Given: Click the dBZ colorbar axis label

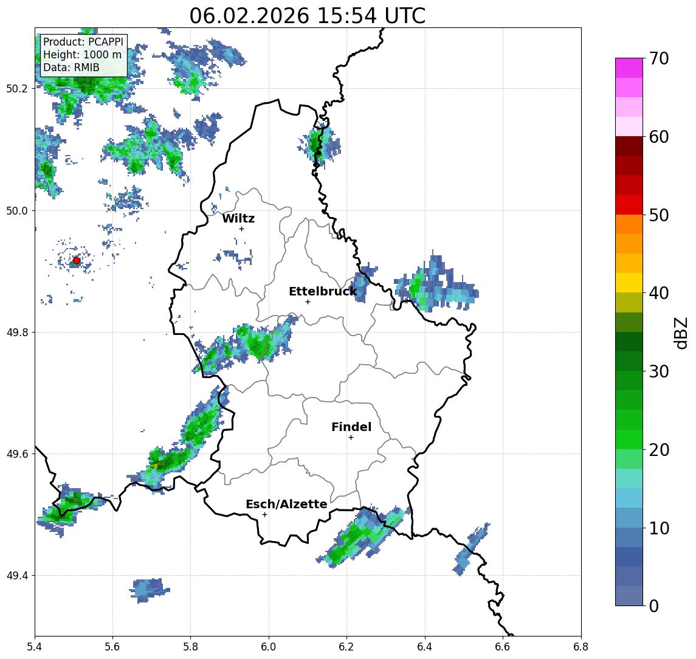Looking at the screenshot, I should (x=680, y=333).
